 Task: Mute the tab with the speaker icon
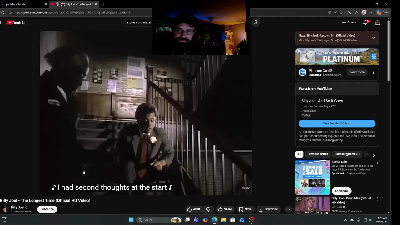coord(57,4)
